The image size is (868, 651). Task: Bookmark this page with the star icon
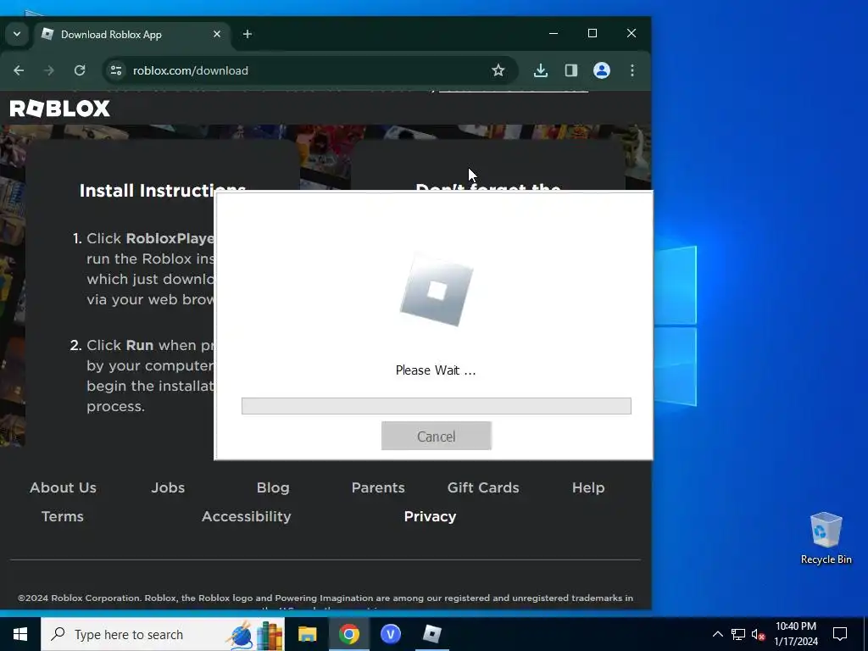(x=498, y=70)
